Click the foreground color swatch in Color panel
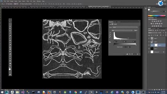 point(149,10)
